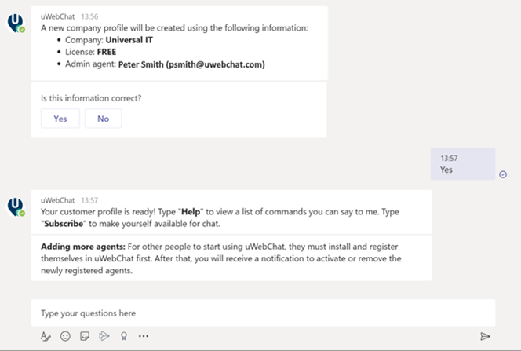This screenshot has height=351, width=521.
Task: Click the No button
Action: pyautogui.click(x=103, y=119)
